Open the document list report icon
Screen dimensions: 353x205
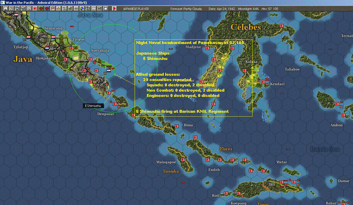click(x=11, y=9)
